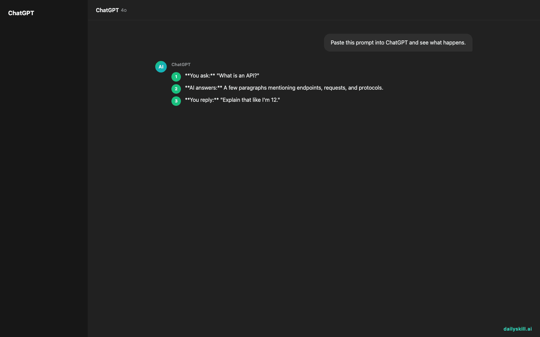
Task: Click the ChatGPT sidebar title
Action: pos(21,13)
